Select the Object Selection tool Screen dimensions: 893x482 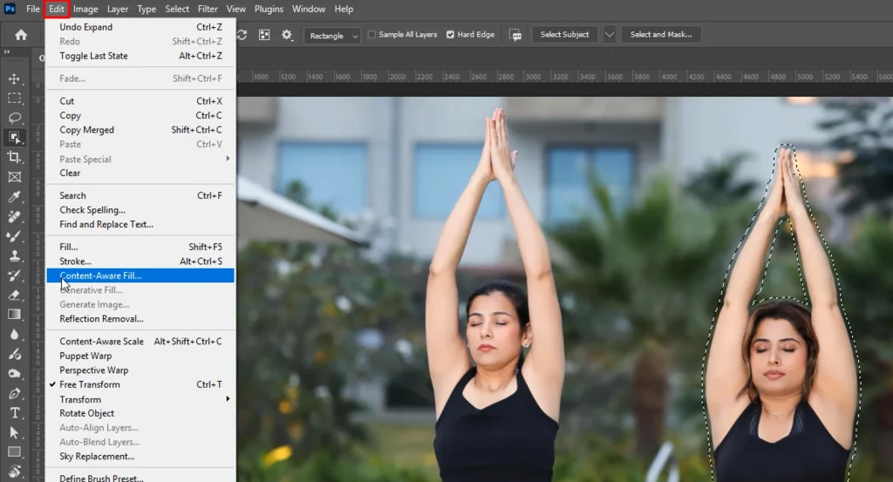pos(15,138)
